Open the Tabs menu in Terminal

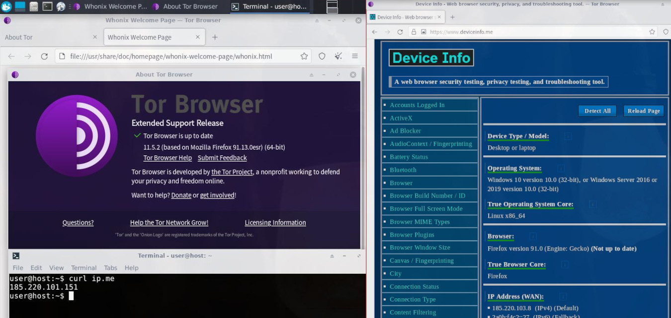110,268
